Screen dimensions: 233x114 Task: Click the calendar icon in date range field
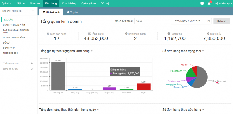click(x=209, y=21)
